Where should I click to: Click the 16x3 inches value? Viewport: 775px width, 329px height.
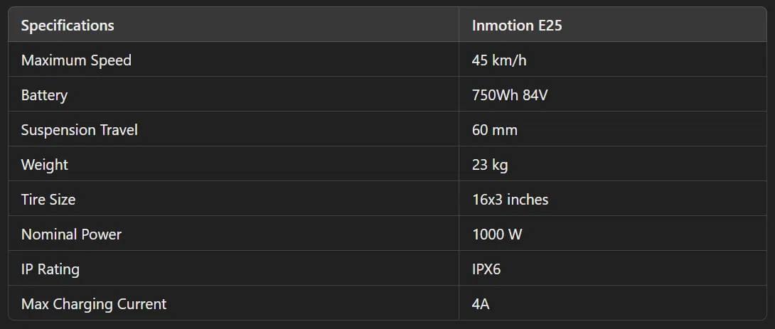pos(510,200)
